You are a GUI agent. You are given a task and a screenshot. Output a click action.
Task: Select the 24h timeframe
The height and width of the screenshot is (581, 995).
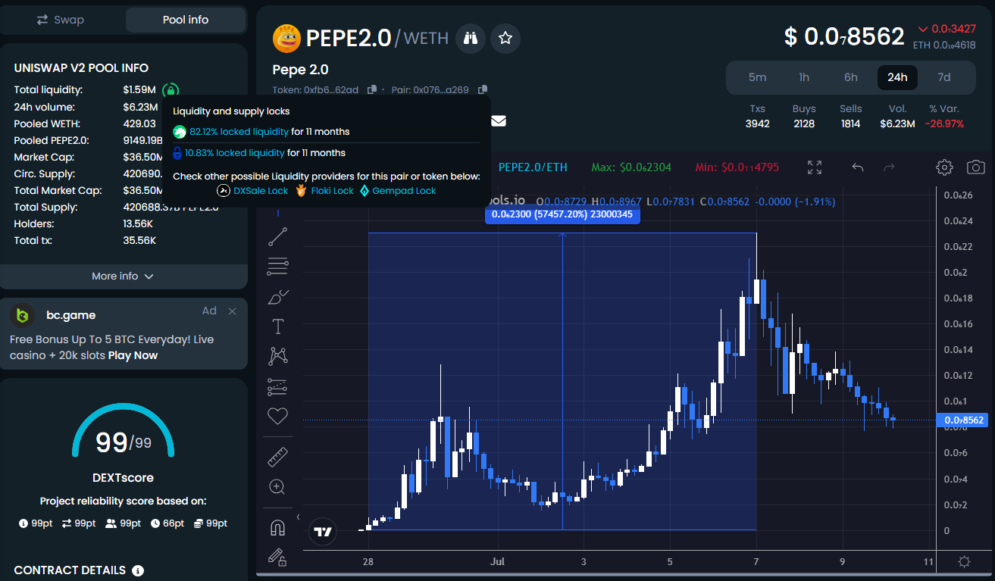coord(897,77)
